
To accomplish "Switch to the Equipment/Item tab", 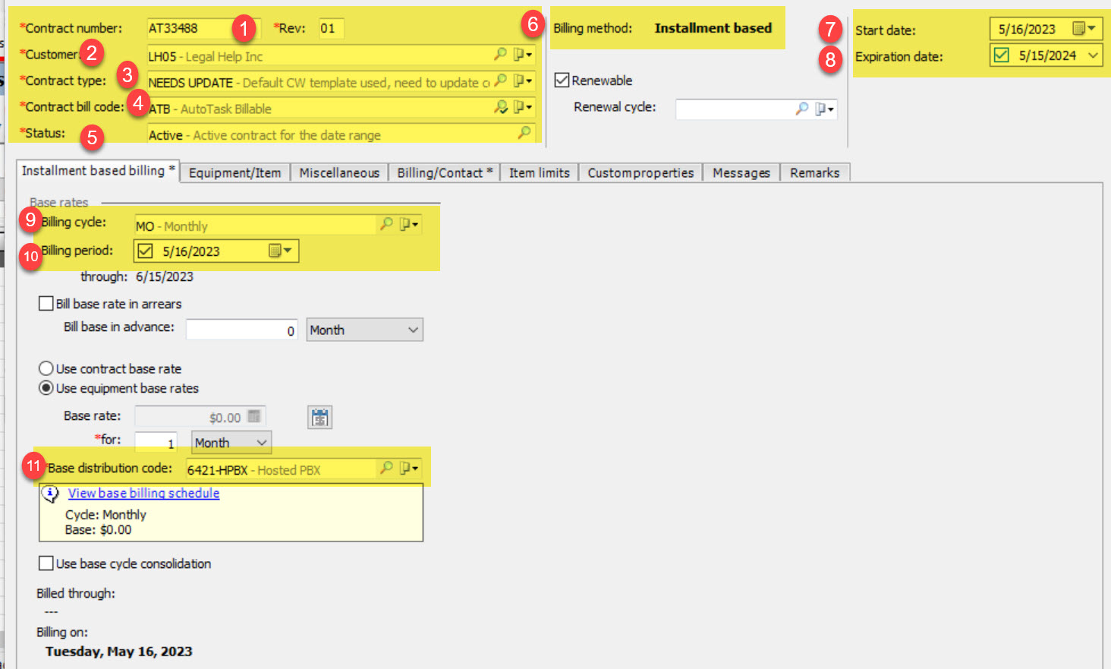I will pyautogui.click(x=234, y=173).
